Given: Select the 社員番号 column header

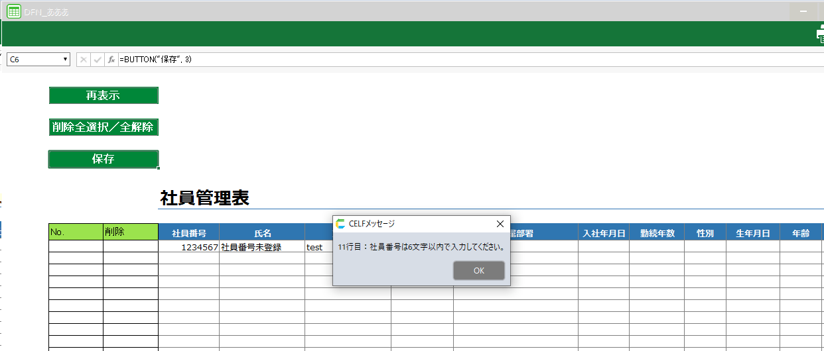Looking at the screenshot, I should click(188, 233).
